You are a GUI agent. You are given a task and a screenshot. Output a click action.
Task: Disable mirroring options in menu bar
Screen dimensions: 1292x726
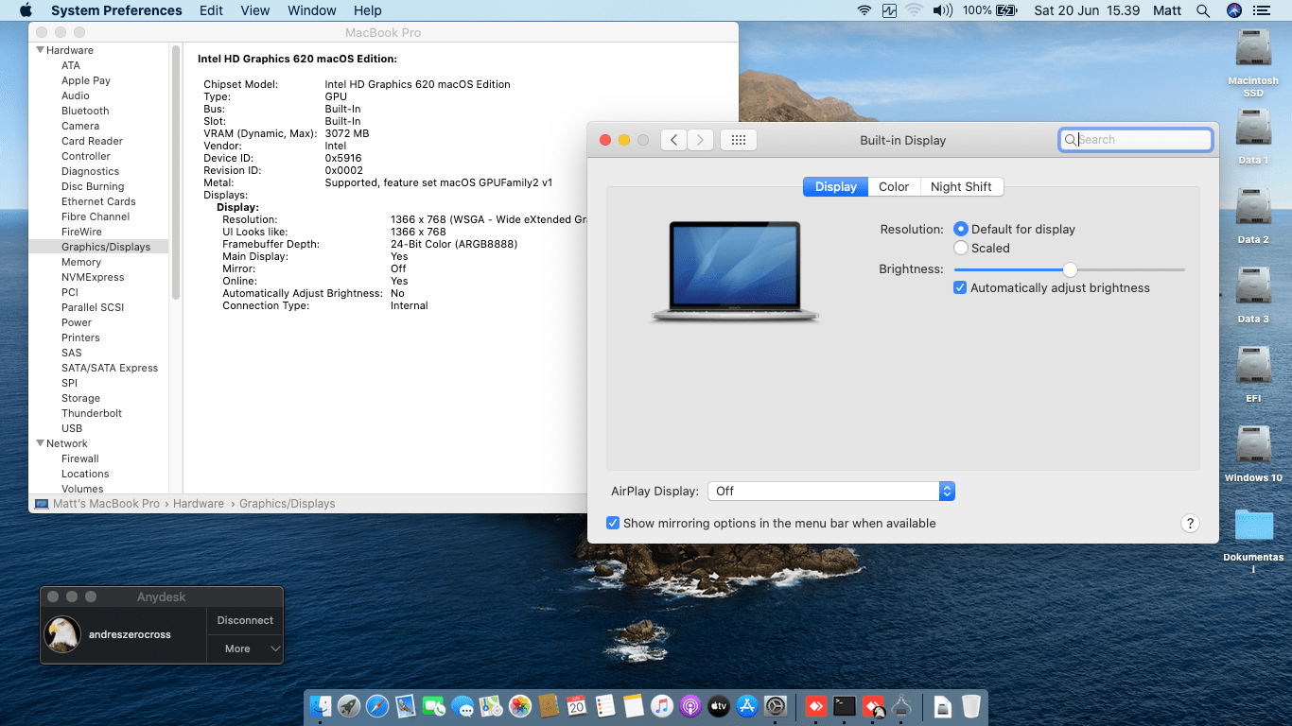point(613,523)
